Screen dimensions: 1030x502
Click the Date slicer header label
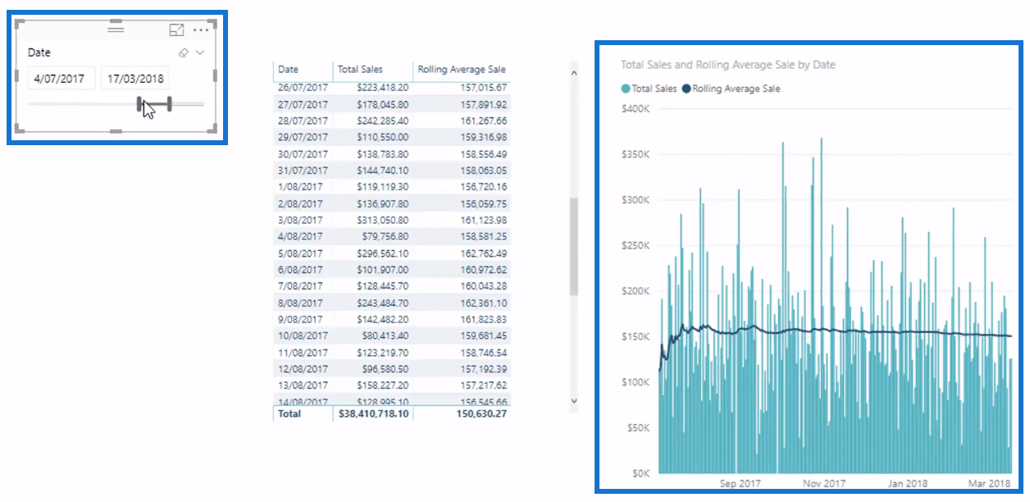pyautogui.click(x=39, y=52)
